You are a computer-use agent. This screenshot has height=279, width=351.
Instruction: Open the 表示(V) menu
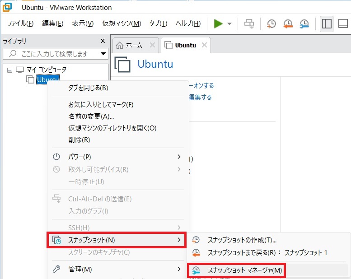(83, 23)
